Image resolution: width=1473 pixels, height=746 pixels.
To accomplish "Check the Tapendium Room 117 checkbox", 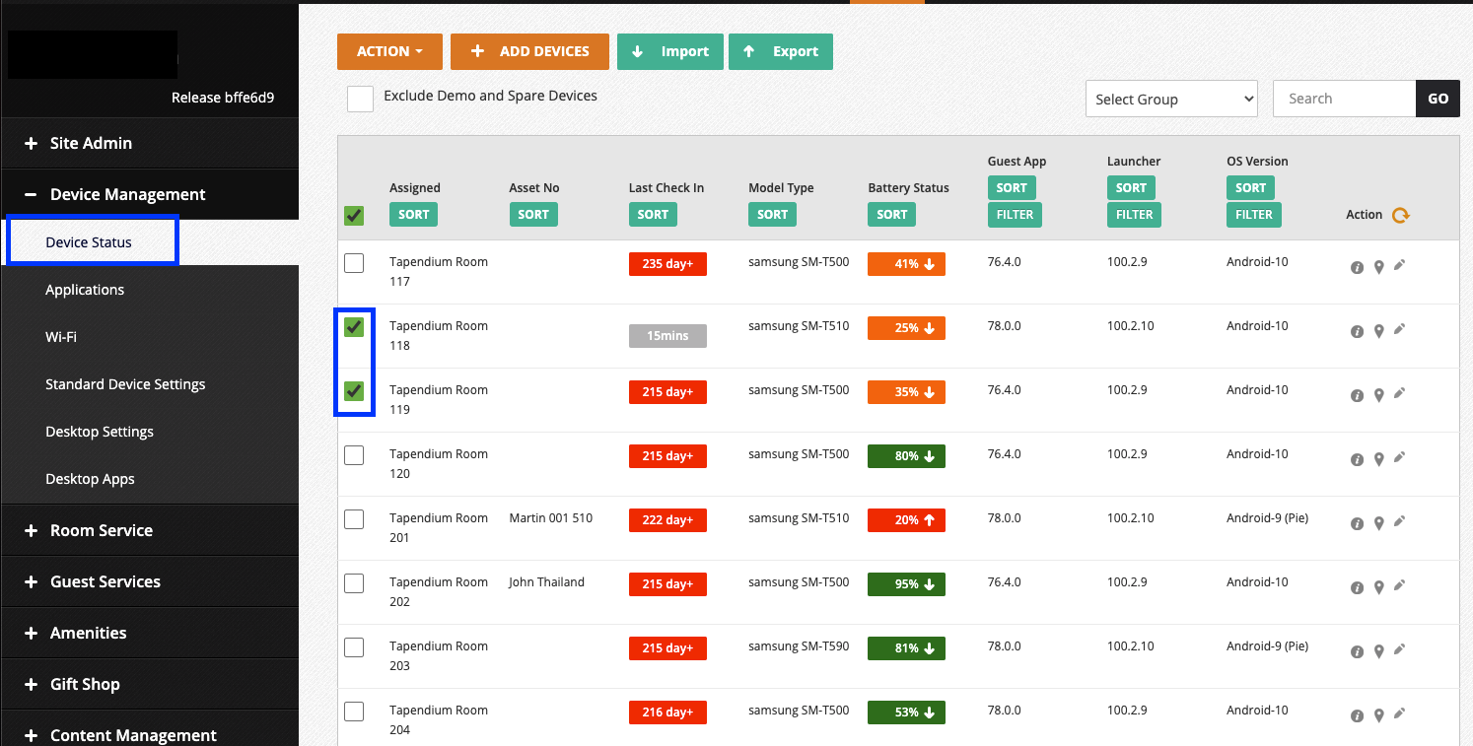I will (x=354, y=263).
